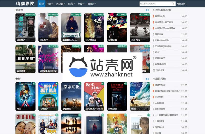
Task: Open 隔壁的女孩 in the ranking list
Action: 160,16
